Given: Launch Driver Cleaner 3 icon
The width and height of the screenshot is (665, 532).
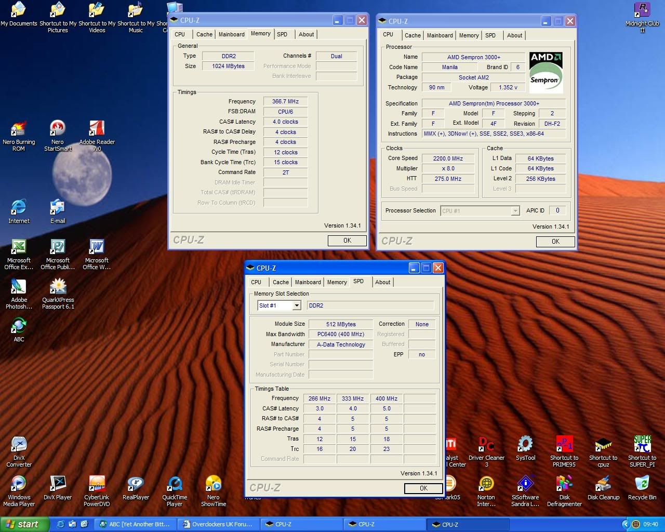Looking at the screenshot, I should [x=486, y=452].
